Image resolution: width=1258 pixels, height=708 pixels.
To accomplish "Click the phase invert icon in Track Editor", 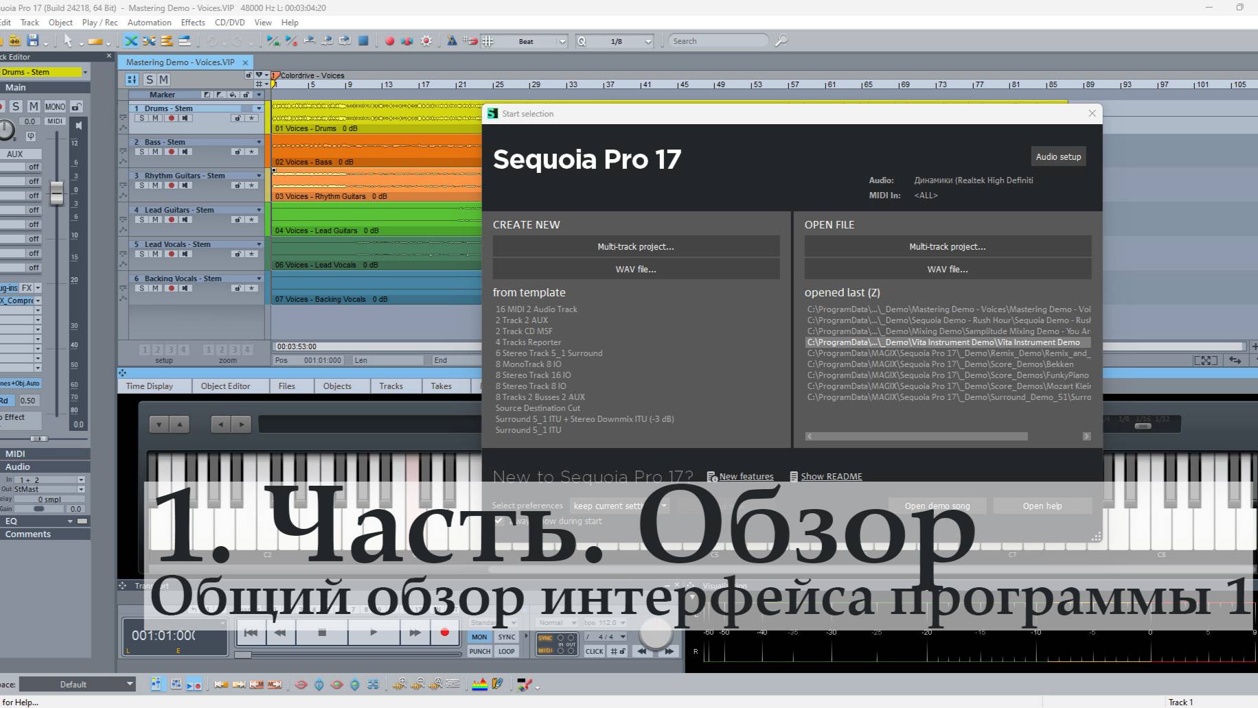I will 30,136.
